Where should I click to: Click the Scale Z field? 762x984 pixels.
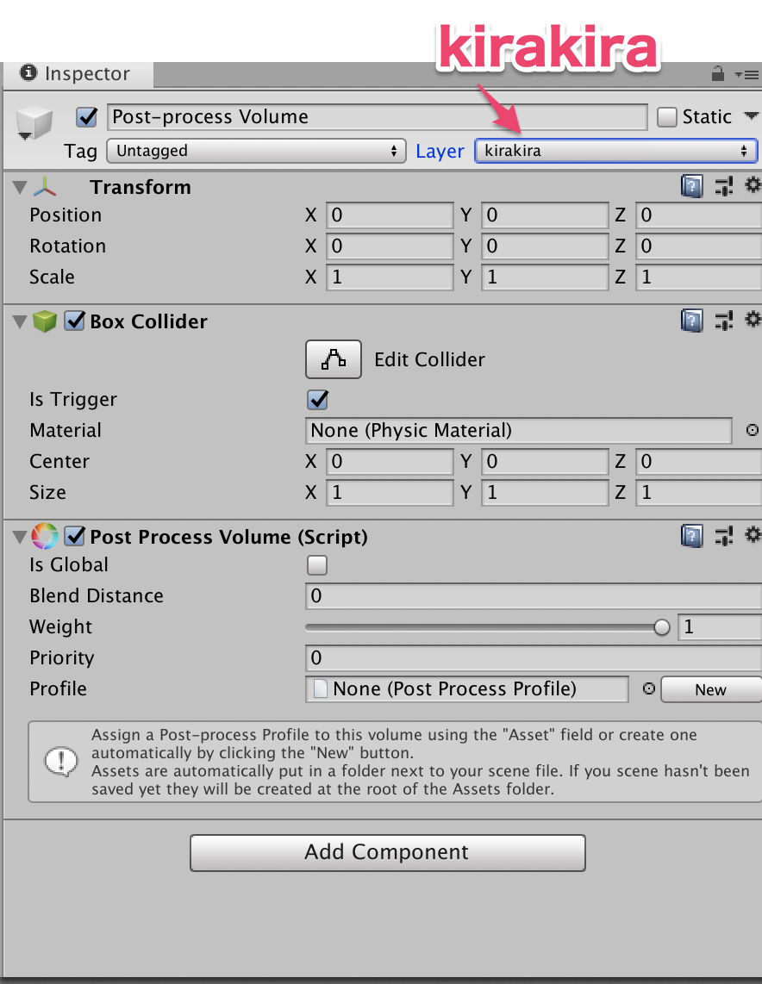point(698,277)
